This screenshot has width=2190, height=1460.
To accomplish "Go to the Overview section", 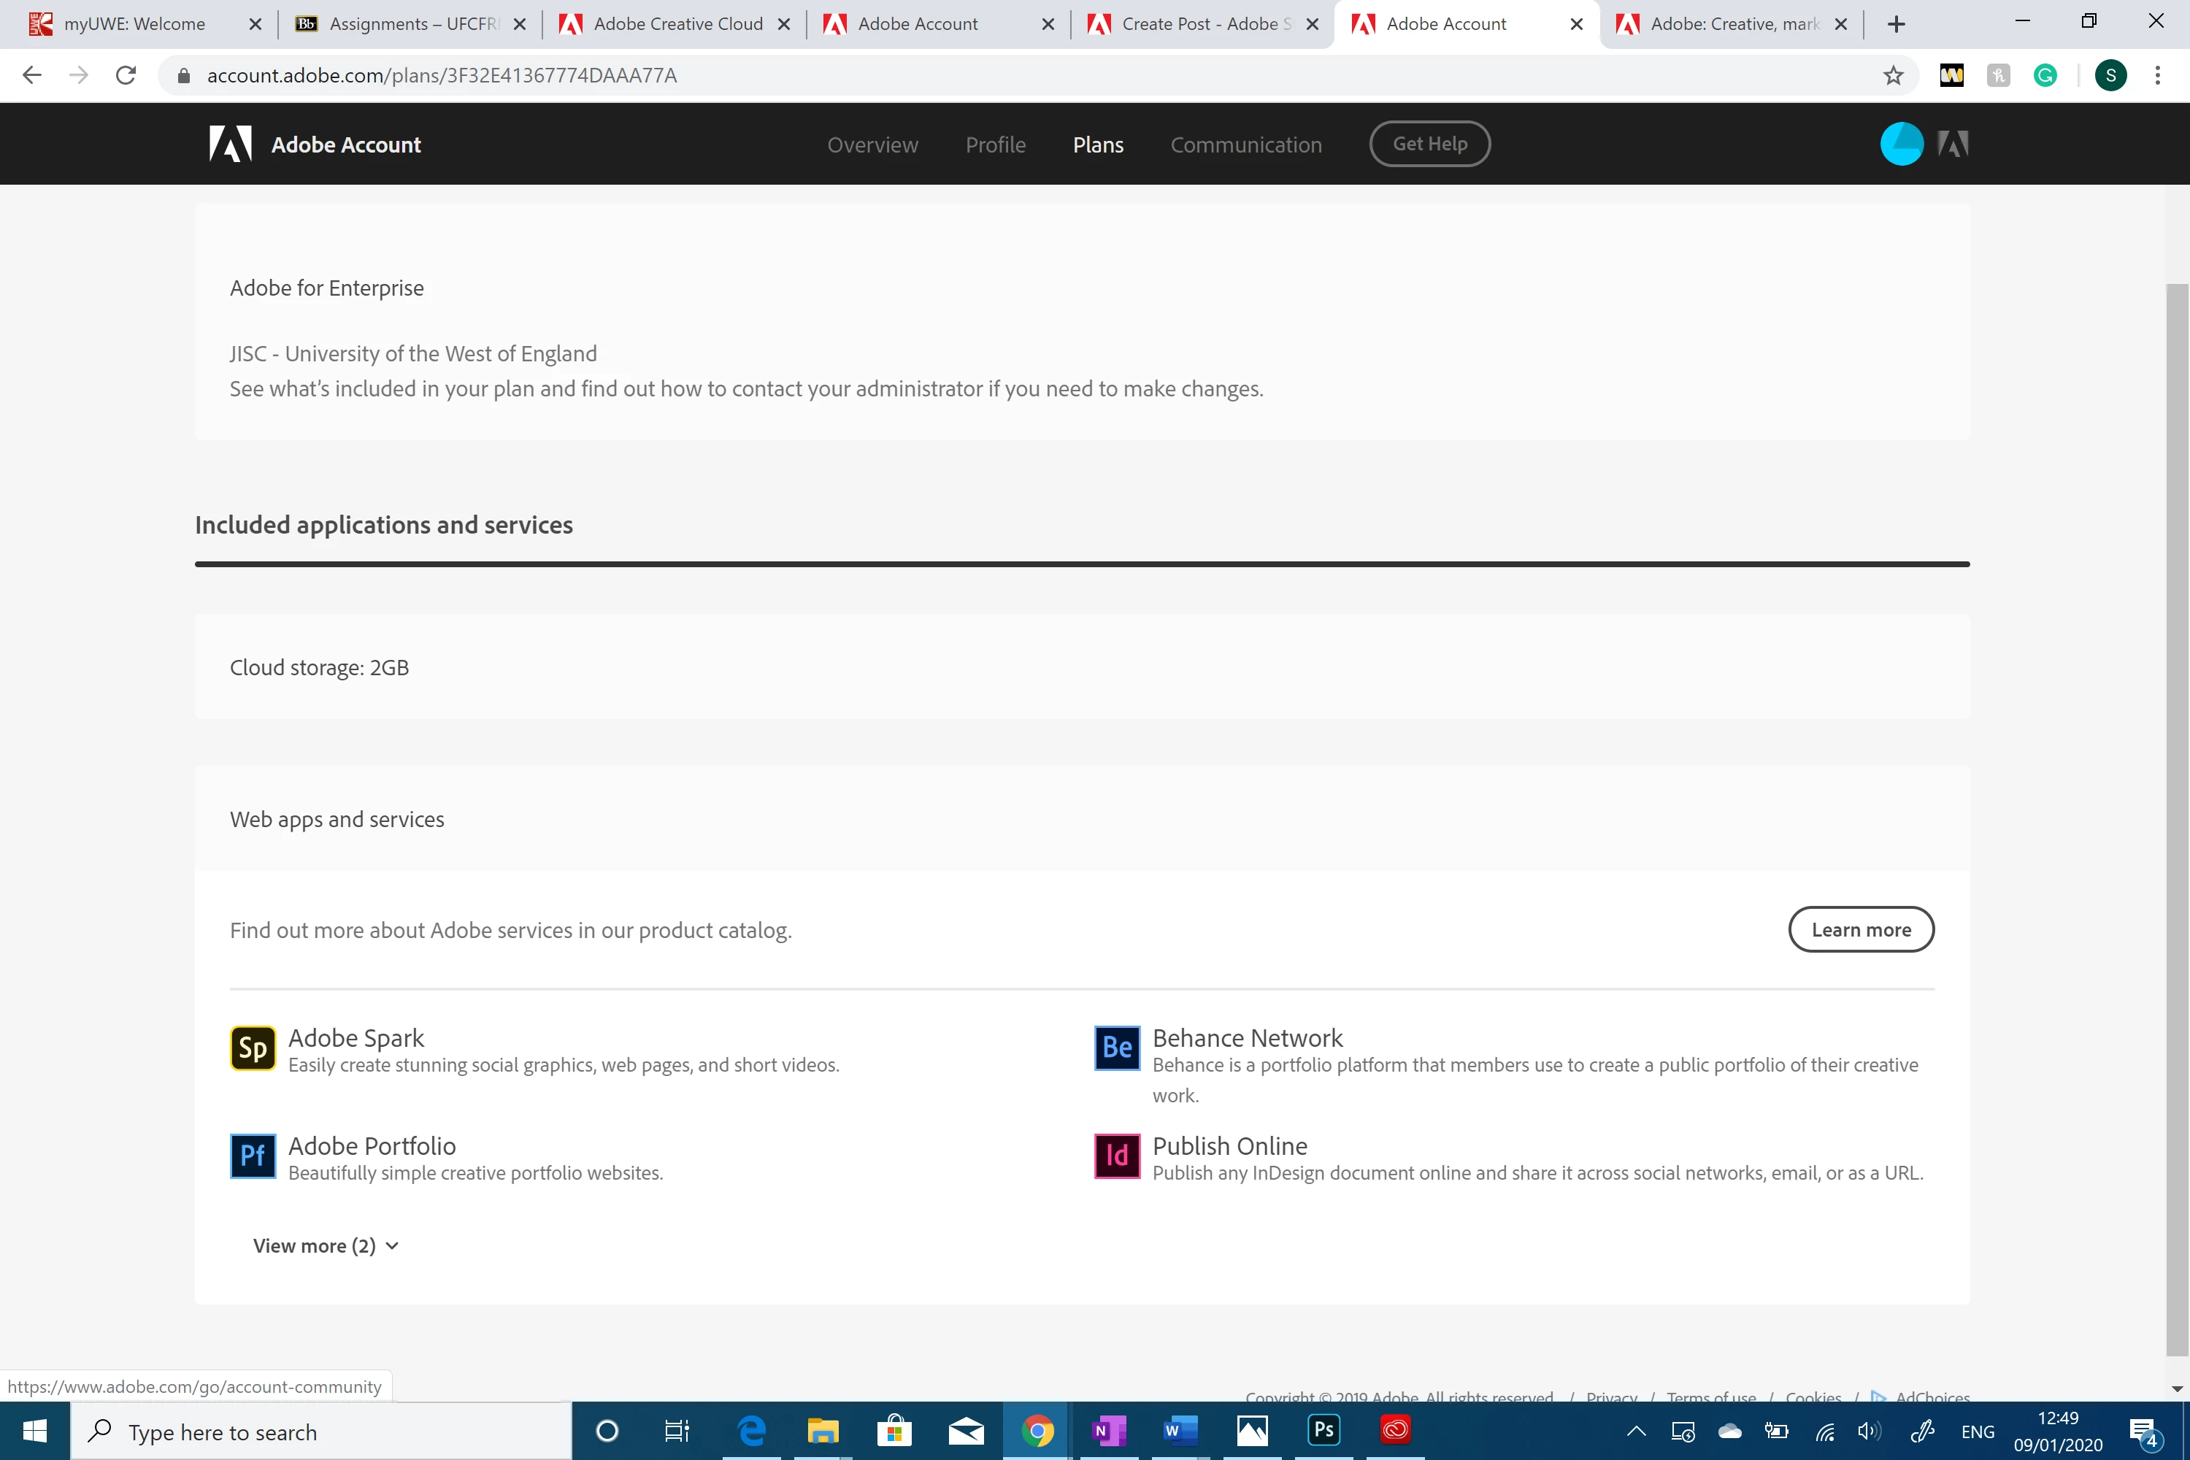I will click(872, 145).
